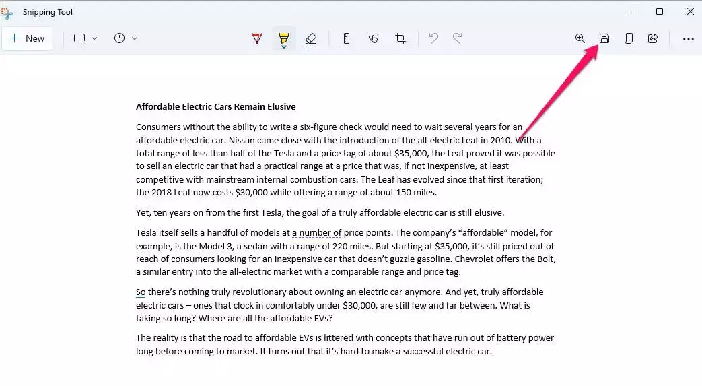Open the See more three-dot menu
This screenshot has height=386, width=702.
(688, 38)
